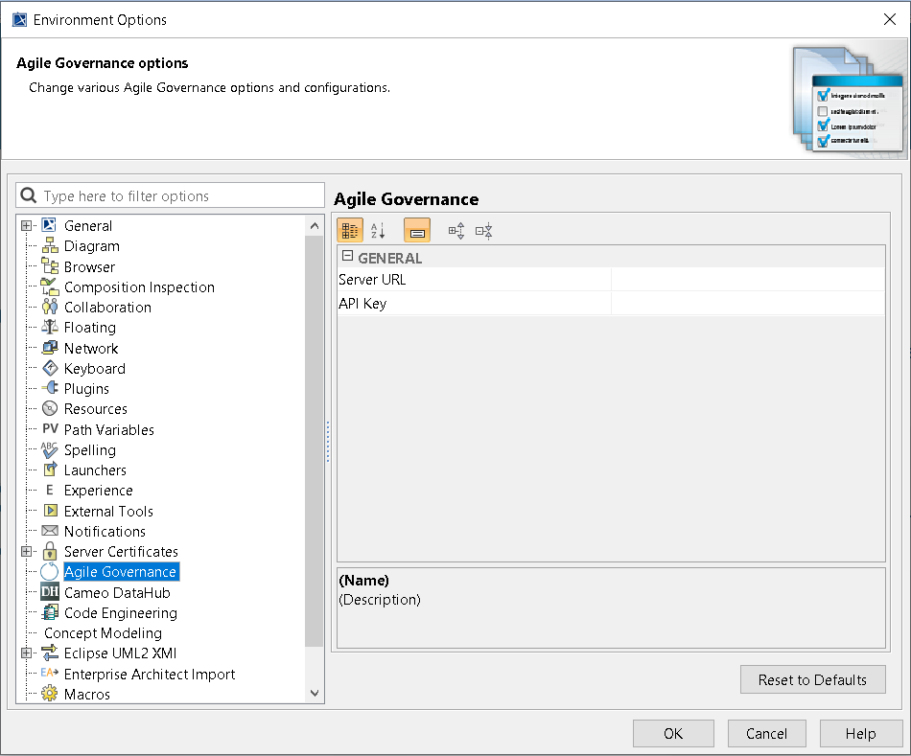
Task: Collapse the GENERAL property group
Action: tap(347, 257)
